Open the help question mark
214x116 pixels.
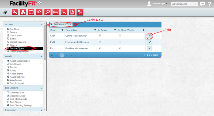[x=210, y=4]
